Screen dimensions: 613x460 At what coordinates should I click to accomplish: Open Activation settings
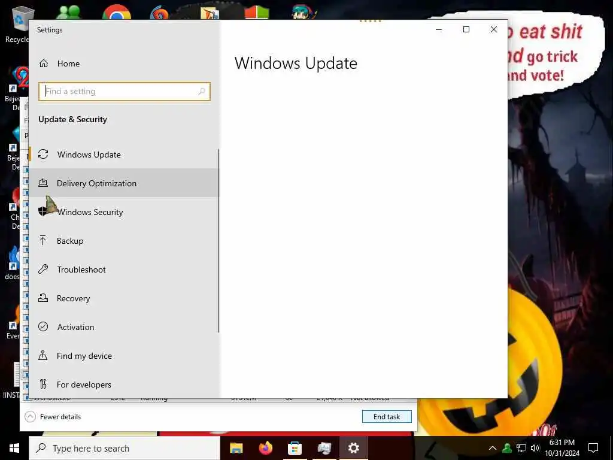coord(124,327)
